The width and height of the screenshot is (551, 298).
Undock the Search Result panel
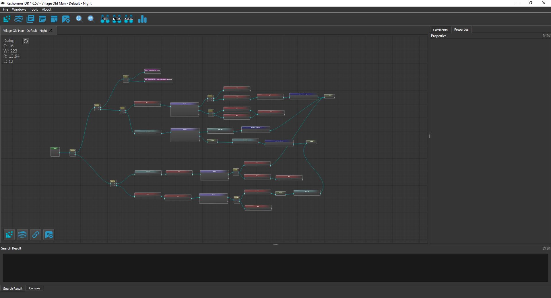(x=545, y=248)
